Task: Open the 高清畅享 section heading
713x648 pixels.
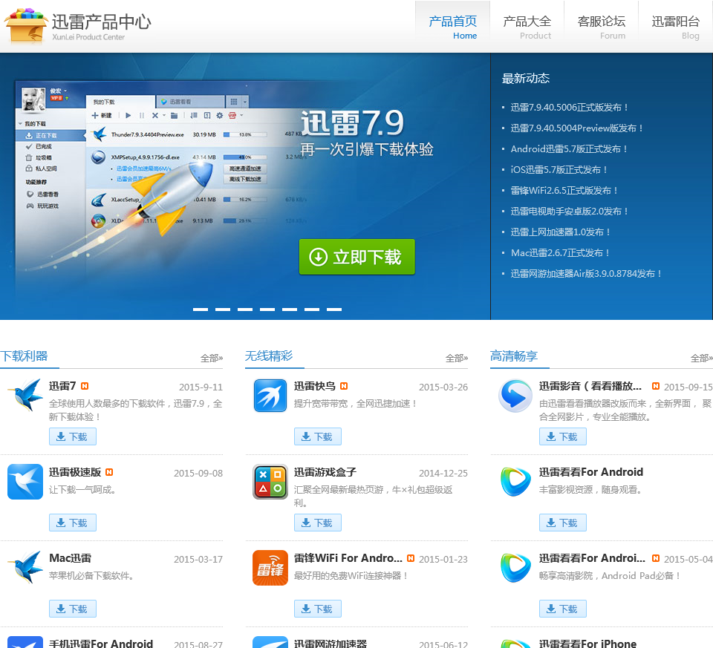Action: click(x=514, y=356)
